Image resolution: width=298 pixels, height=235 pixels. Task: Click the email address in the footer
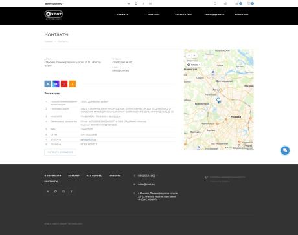pos(146,185)
